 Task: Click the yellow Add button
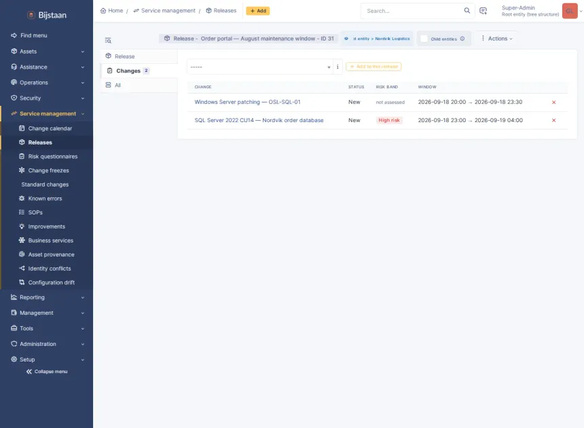(x=258, y=11)
